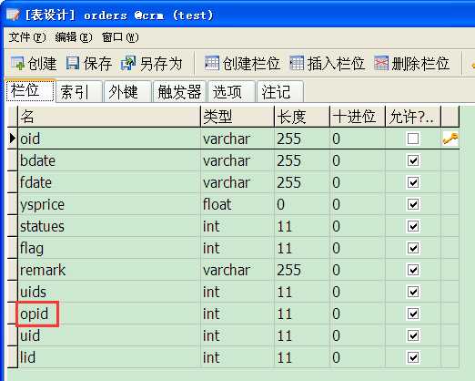The image size is (475, 381).
Task: Select the ysprice field name cell
Action: 109,204
